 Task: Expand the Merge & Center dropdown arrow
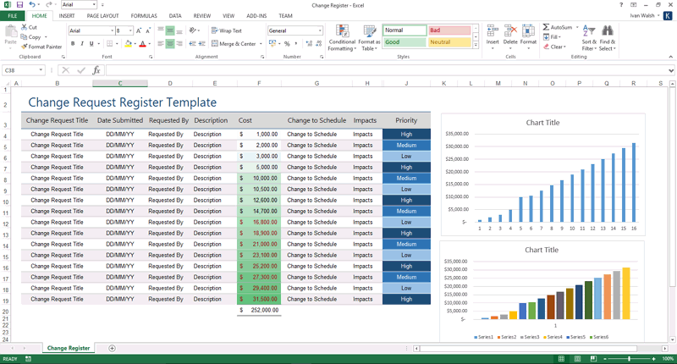(259, 44)
